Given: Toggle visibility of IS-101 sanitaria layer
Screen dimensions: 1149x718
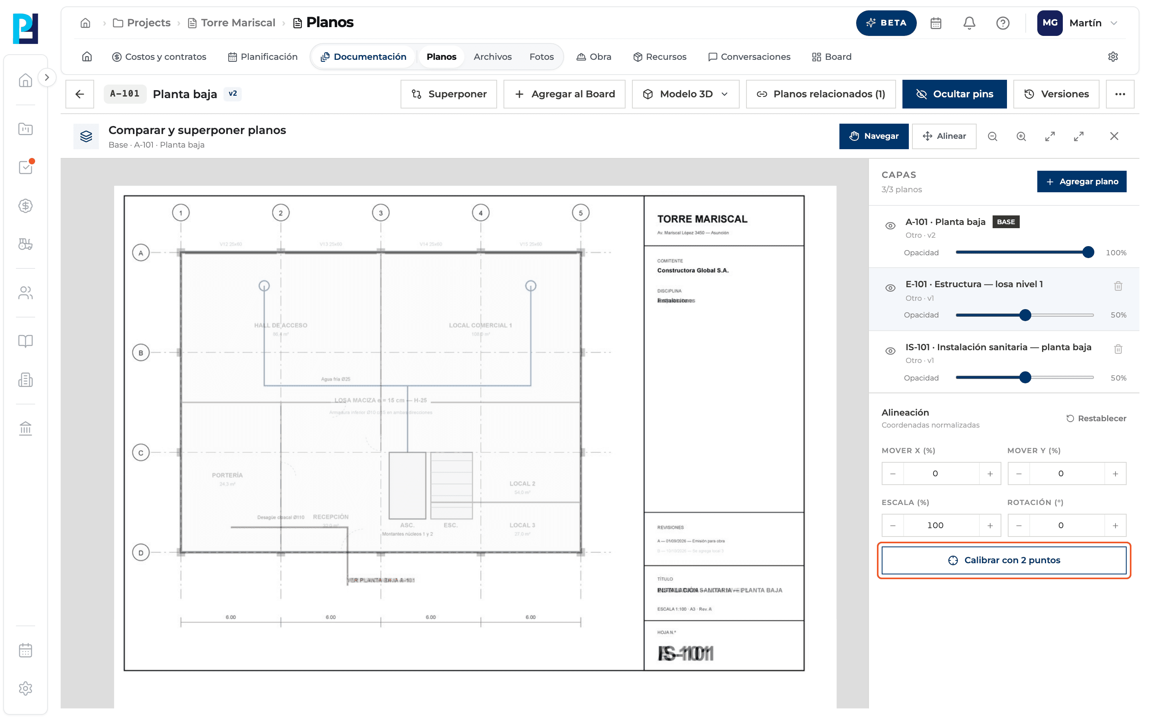Looking at the screenshot, I should pyautogui.click(x=890, y=351).
